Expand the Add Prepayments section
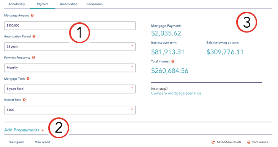 pos(24,130)
